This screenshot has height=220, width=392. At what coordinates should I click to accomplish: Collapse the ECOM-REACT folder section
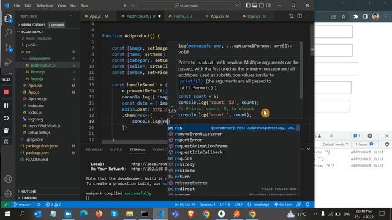point(48,32)
